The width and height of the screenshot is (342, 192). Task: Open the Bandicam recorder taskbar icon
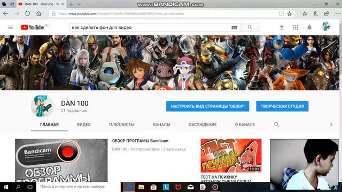[215, 187]
